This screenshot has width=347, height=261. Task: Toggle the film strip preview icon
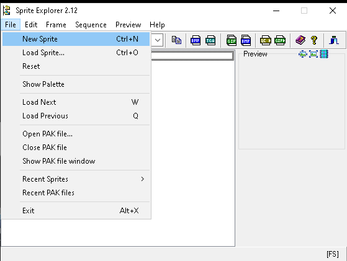pos(324,54)
